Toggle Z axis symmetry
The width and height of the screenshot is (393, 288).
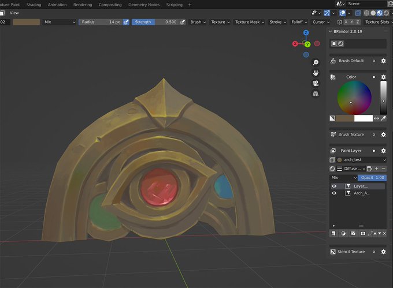(358, 22)
